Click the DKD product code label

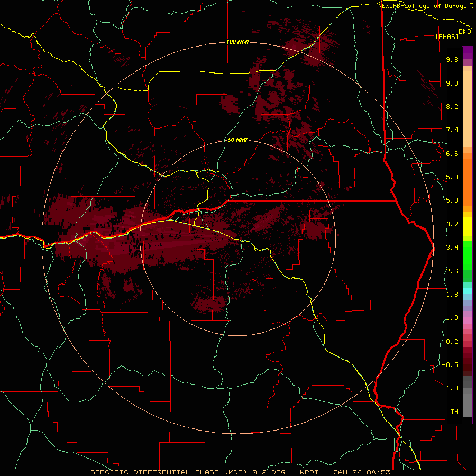tap(464, 32)
